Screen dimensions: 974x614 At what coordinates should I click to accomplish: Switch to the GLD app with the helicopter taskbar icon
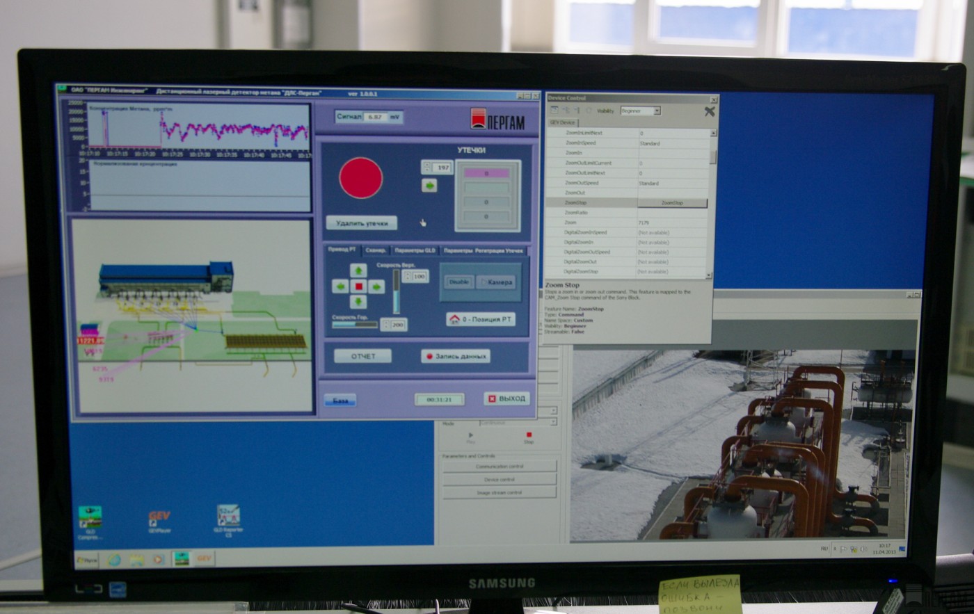182,558
